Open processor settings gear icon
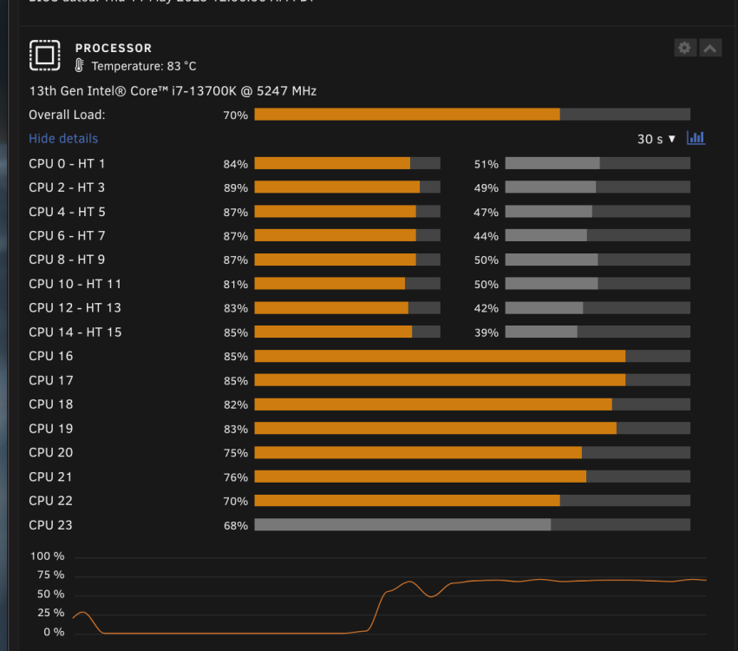This screenshot has width=738, height=651. 685,48
